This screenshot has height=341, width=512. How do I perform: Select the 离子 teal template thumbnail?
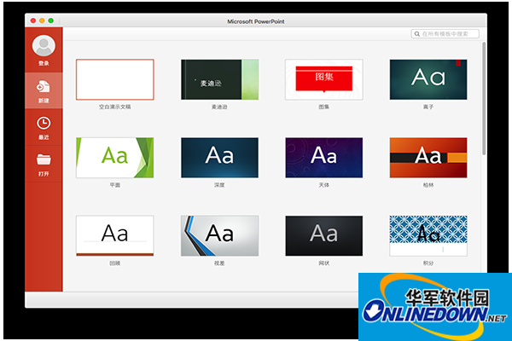coord(428,79)
